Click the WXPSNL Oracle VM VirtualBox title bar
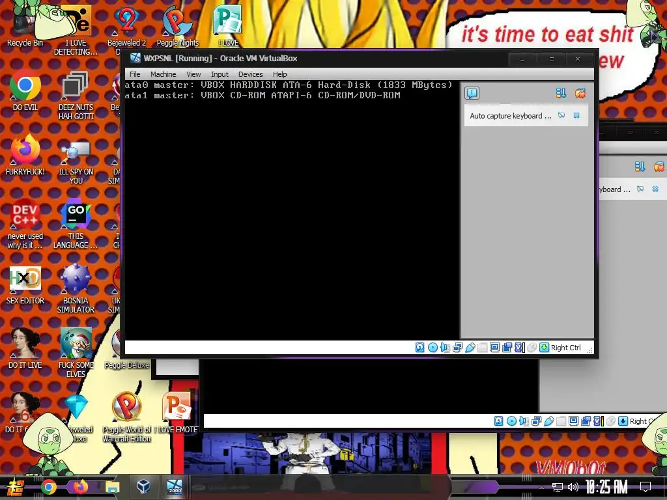Image resolution: width=667 pixels, height=500 pixels. pyautogui.click(x=315, y=59)
